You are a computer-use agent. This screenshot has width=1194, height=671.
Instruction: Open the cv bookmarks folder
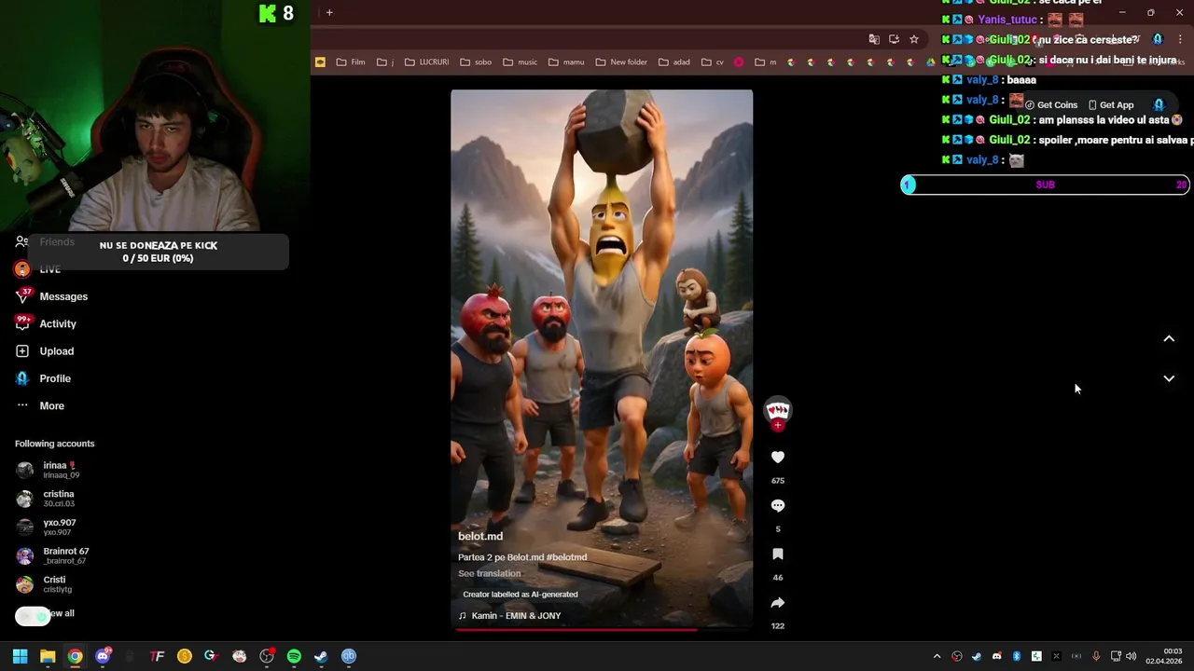point(713,62)
